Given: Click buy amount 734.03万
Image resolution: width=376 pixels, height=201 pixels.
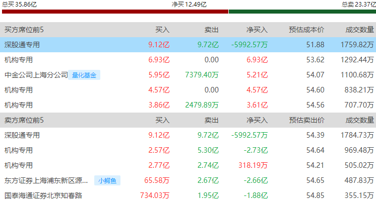Looking at the screenshot, I should 155,195.
